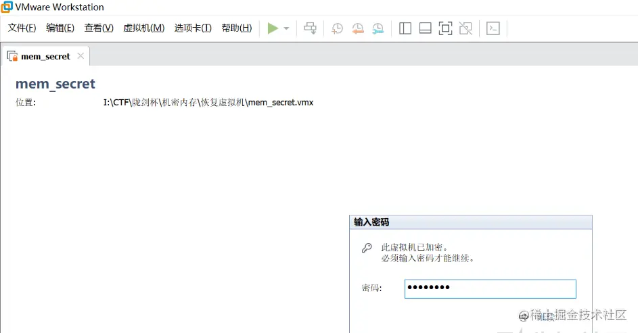Click the Send Ctrl+Alt+Del icon
638x333 pixels.
[x=311, y=28]
